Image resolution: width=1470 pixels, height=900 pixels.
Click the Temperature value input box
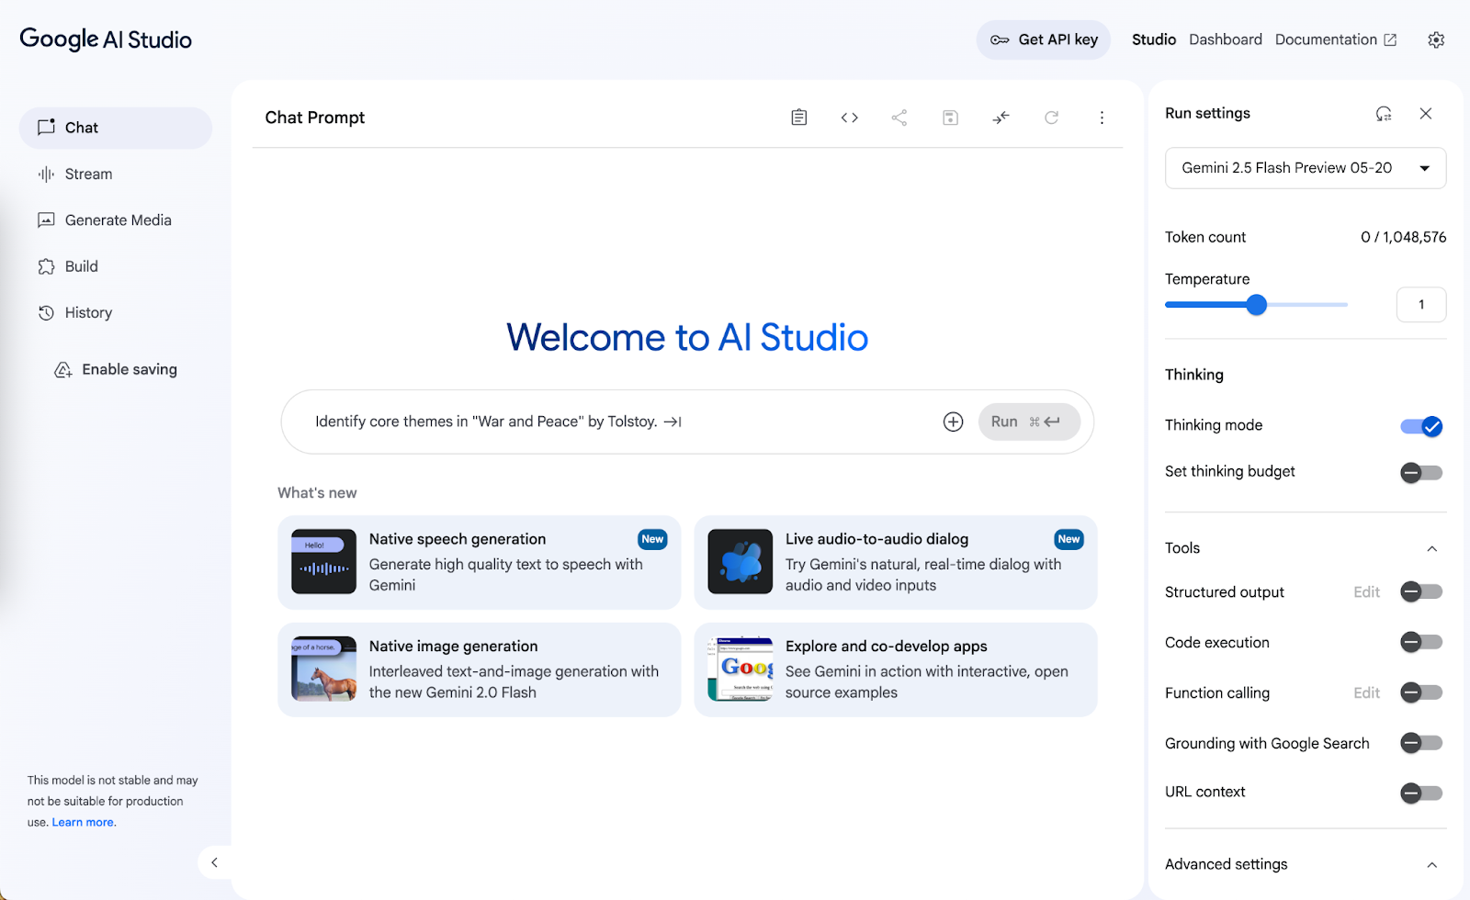1421,305
